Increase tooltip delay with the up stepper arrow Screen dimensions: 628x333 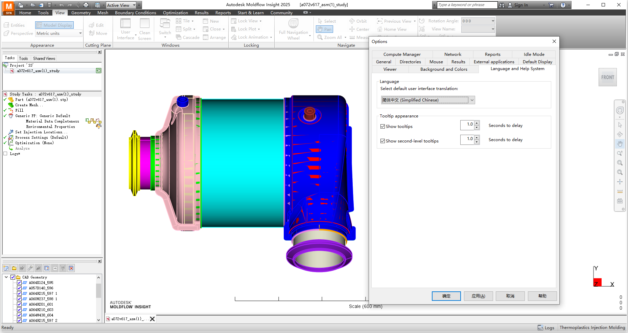[477, 123]
